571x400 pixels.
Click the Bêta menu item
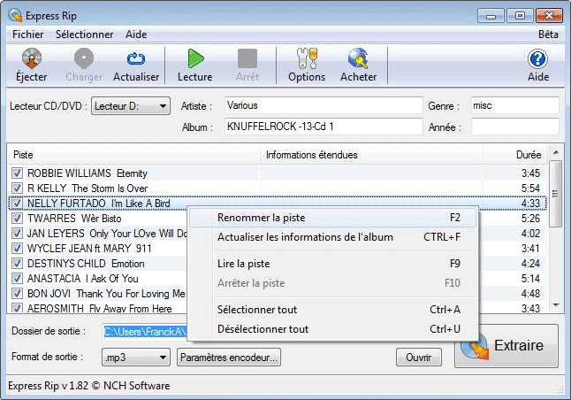[x=548, y=35]
